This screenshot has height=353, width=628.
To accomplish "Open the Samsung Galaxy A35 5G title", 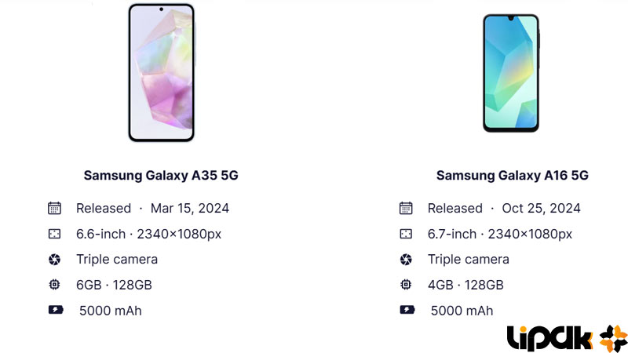I will (x=161, y=175).
